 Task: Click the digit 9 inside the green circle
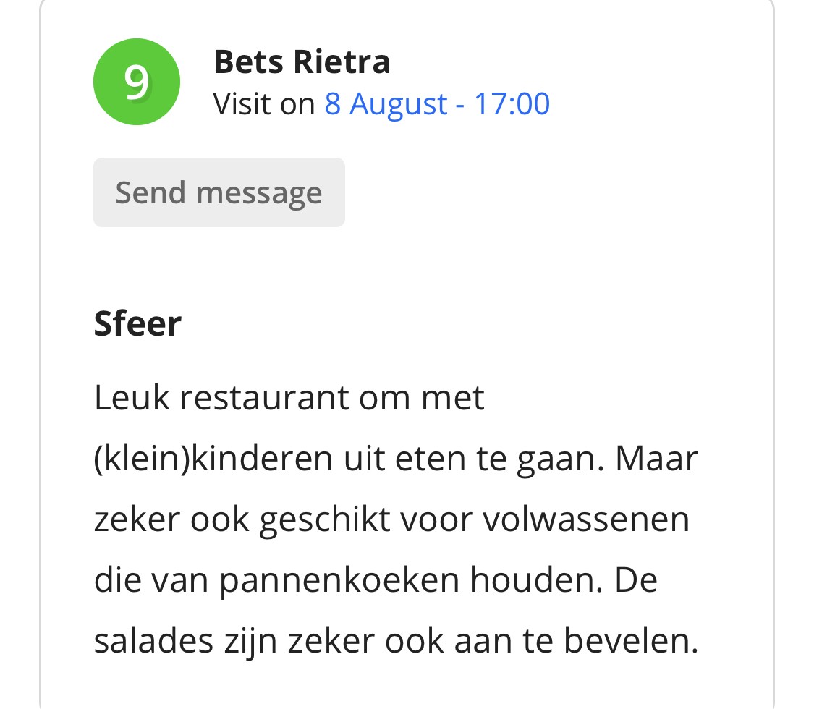[137, 82]
